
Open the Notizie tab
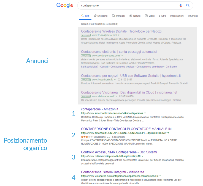point(135,16)
